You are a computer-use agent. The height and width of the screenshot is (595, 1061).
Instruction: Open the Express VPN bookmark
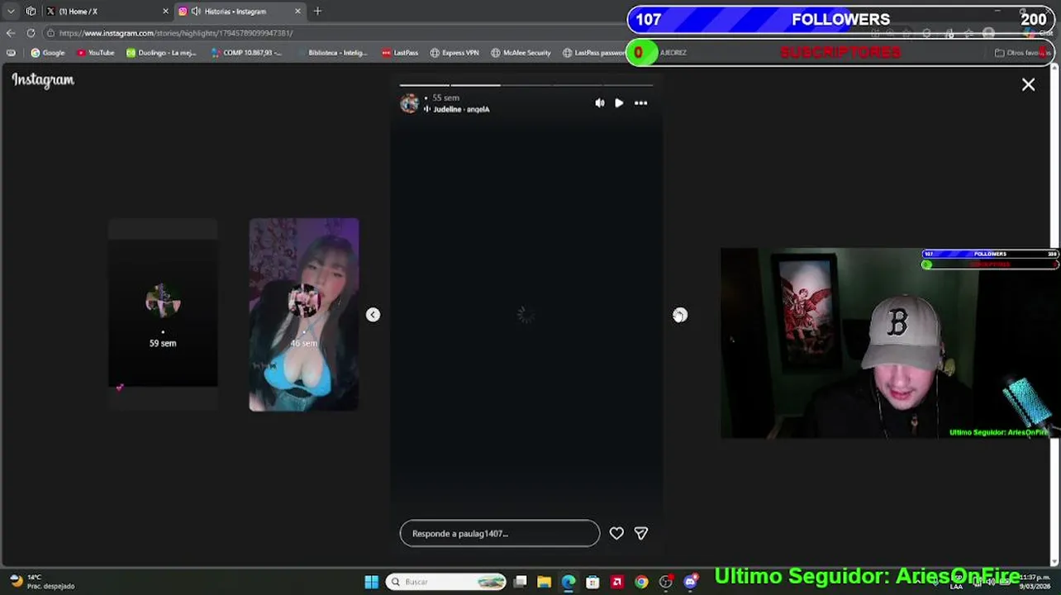[454, 53]
